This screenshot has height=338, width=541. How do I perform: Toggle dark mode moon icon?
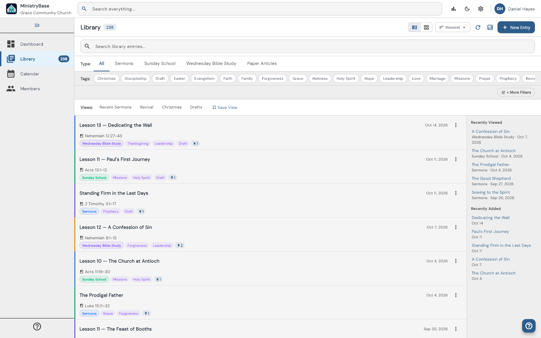tap(467, 9)
